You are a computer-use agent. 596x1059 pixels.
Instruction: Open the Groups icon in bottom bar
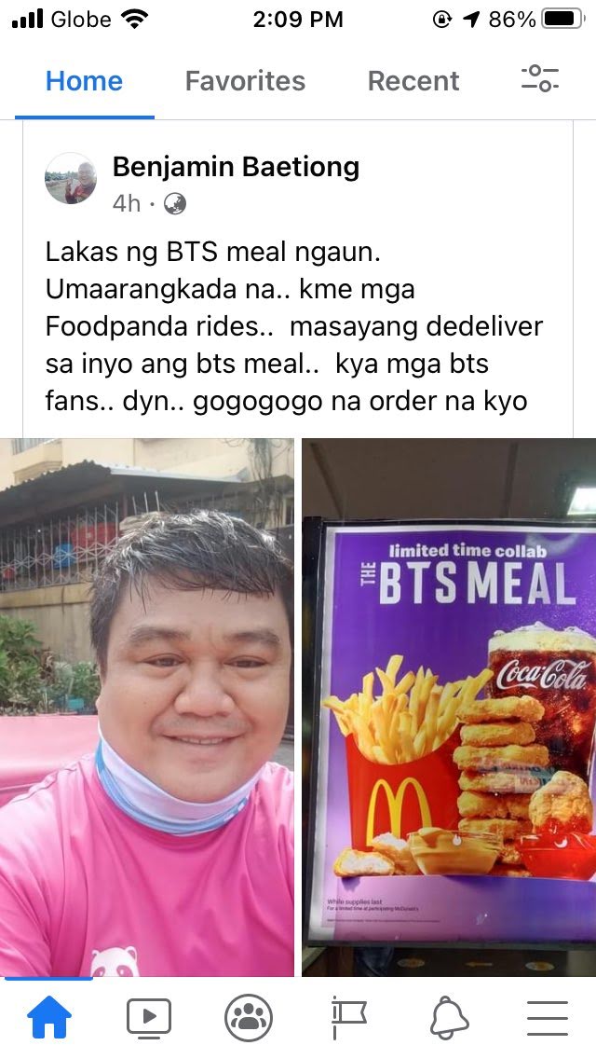tap(249, 1018)
